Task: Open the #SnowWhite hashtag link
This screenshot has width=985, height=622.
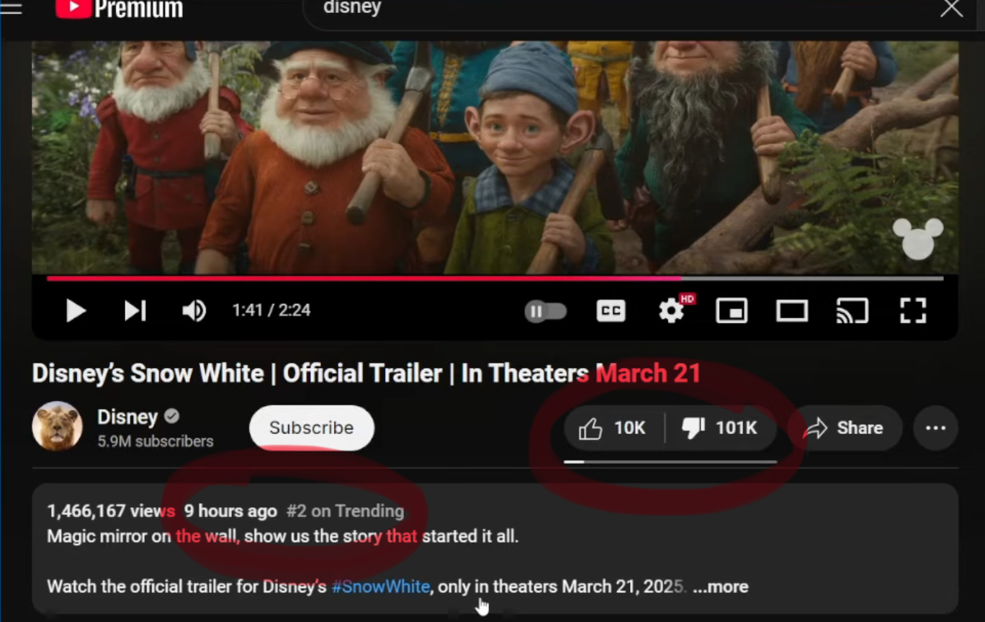Action: coord(381,587)
